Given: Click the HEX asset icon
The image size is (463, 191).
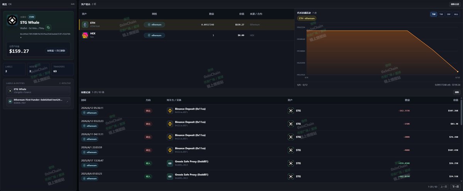Looking at the screenshot, I should [x=85, y=35].
